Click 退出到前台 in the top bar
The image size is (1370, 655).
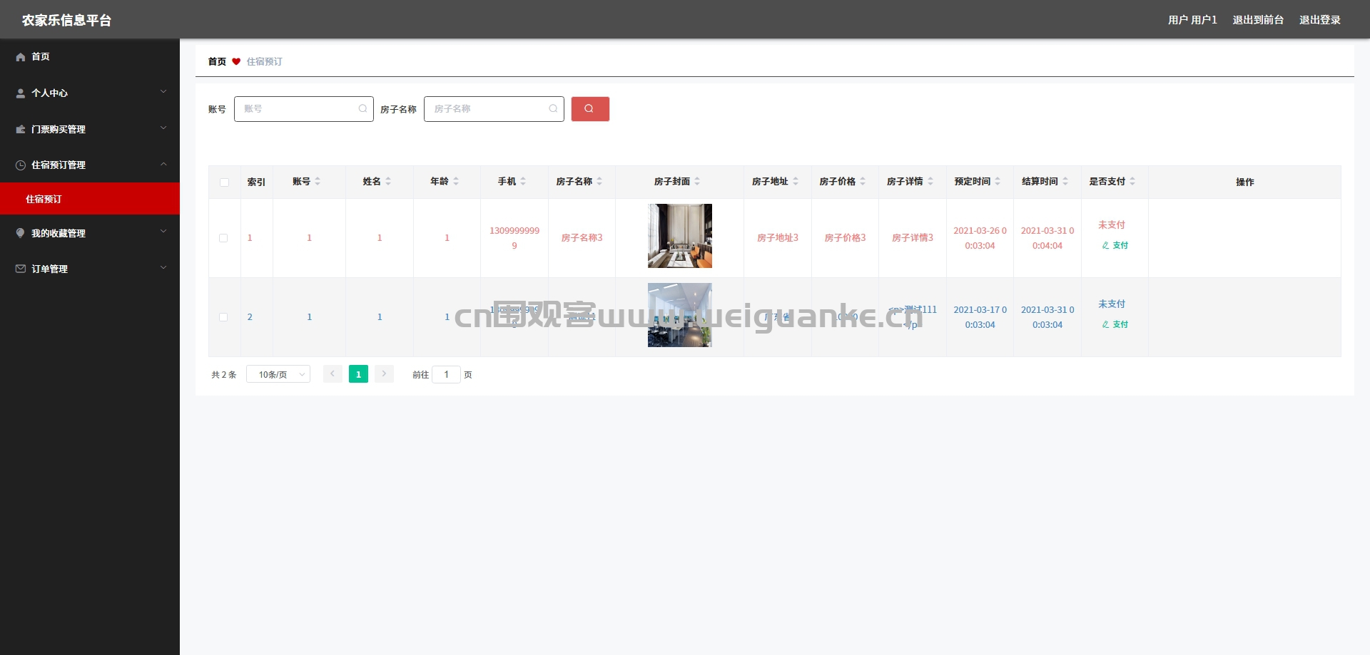pos(1258,20)
